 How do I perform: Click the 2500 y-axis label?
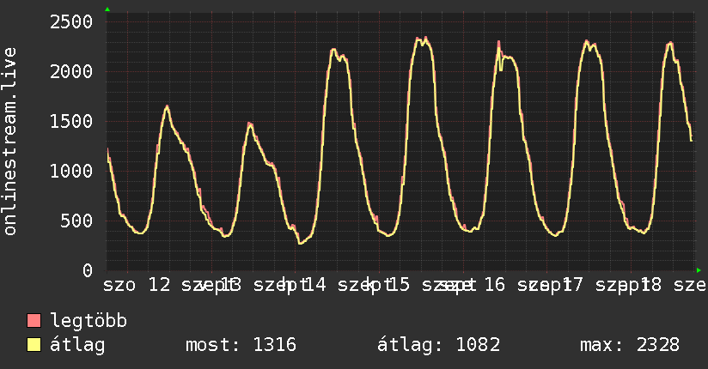pyautogui.click(x=71, y=21)
